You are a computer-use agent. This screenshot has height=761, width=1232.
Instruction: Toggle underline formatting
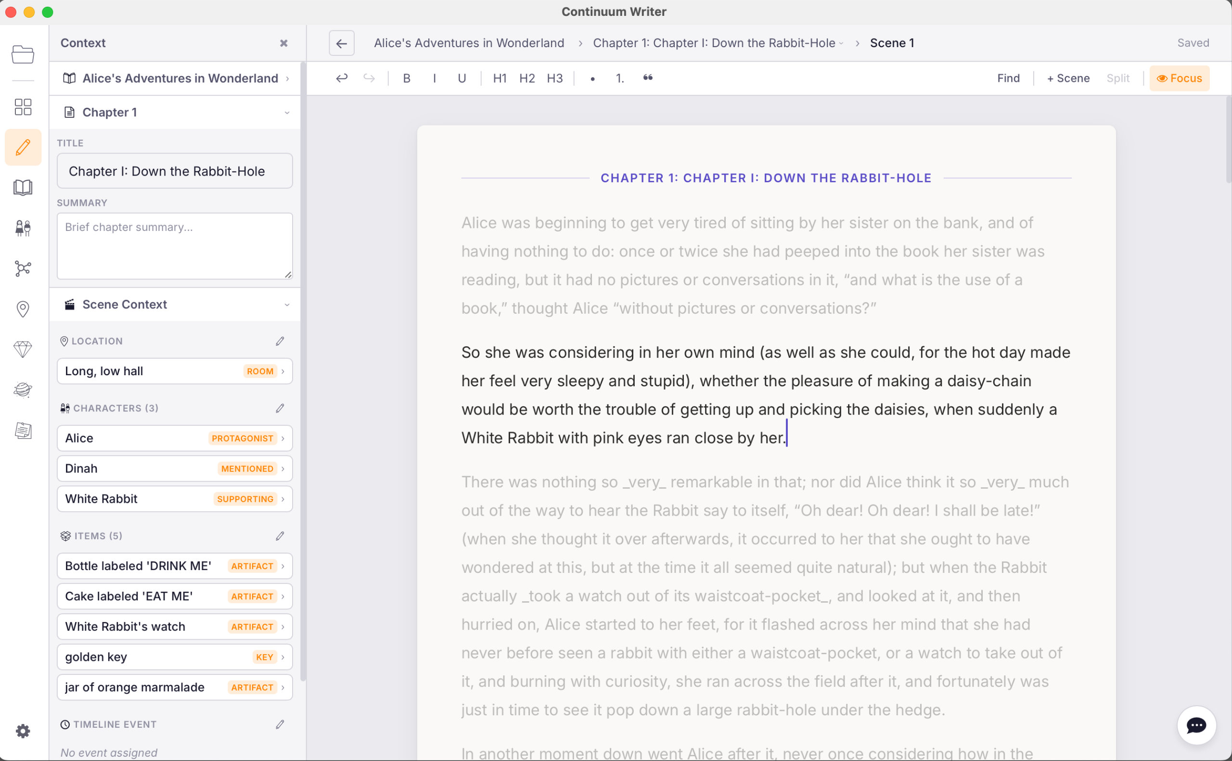tap(462, 78)
